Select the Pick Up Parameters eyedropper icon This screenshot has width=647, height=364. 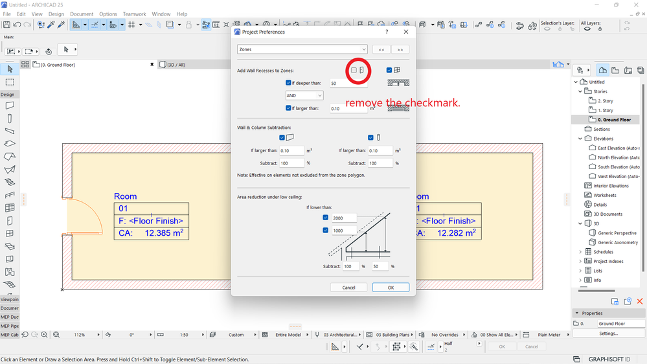pyautogui.click(x=51, y=25)
